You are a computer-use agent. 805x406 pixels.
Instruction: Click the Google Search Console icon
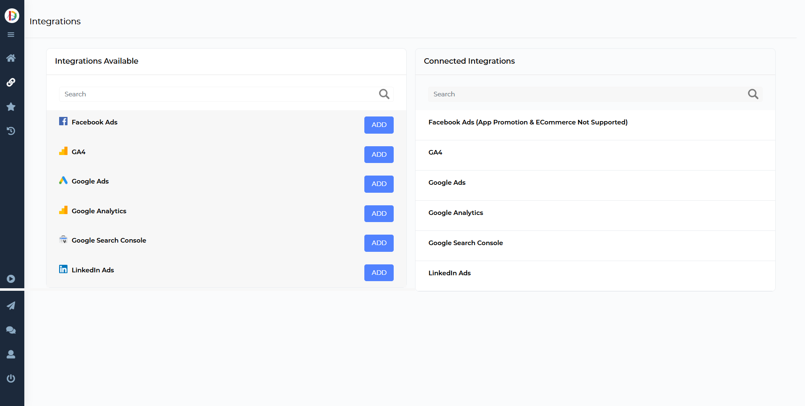[x=63, y=240]
